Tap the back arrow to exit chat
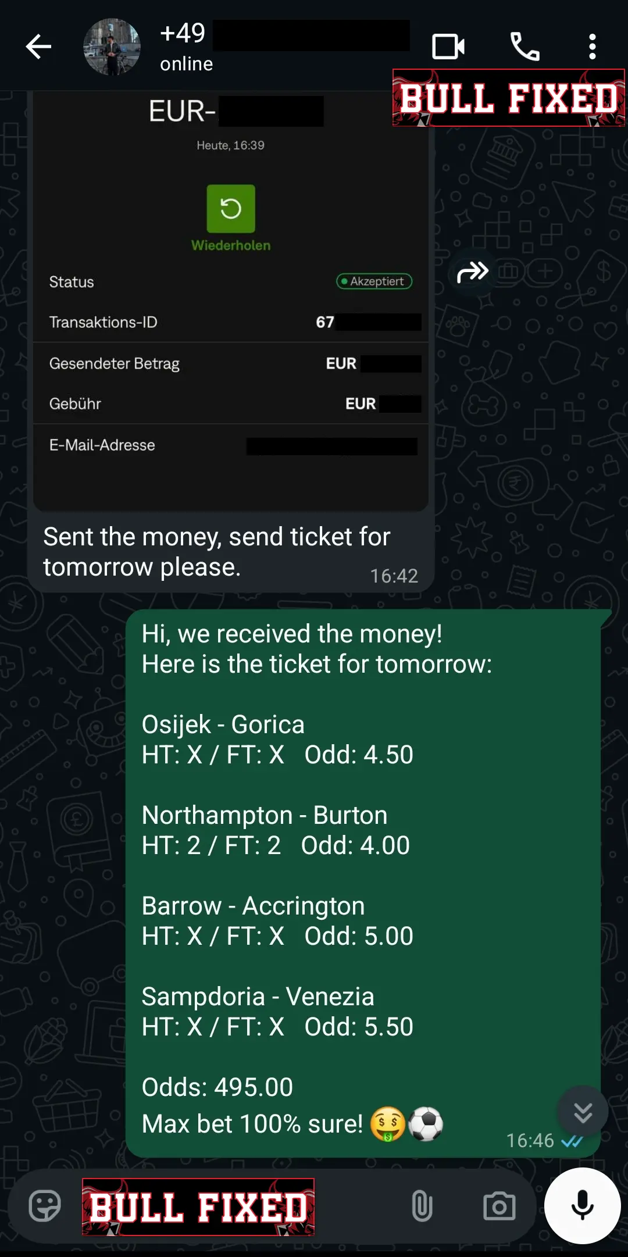This screenshot has height=1257, width=628. pos(39,47)
